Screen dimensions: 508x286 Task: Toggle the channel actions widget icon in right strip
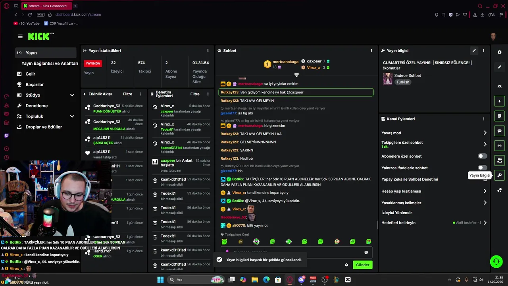pos(499,160)
